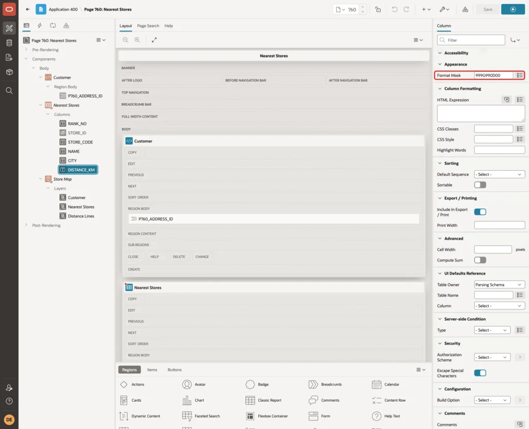
Task: Disable Include In Export / Print switch
Action: tap(480, 212)
